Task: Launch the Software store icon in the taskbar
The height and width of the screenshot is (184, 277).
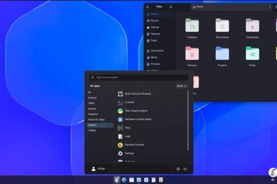Action: (x=146, y=180)
